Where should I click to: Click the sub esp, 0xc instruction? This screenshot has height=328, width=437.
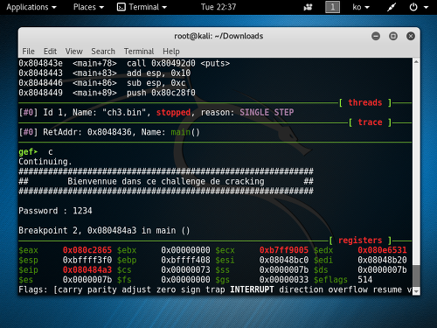tap(156, 83)
